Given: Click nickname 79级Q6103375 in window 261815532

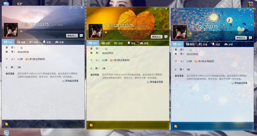Looking at the screenshot, I should pyautogui.click(x=203, y=26).
